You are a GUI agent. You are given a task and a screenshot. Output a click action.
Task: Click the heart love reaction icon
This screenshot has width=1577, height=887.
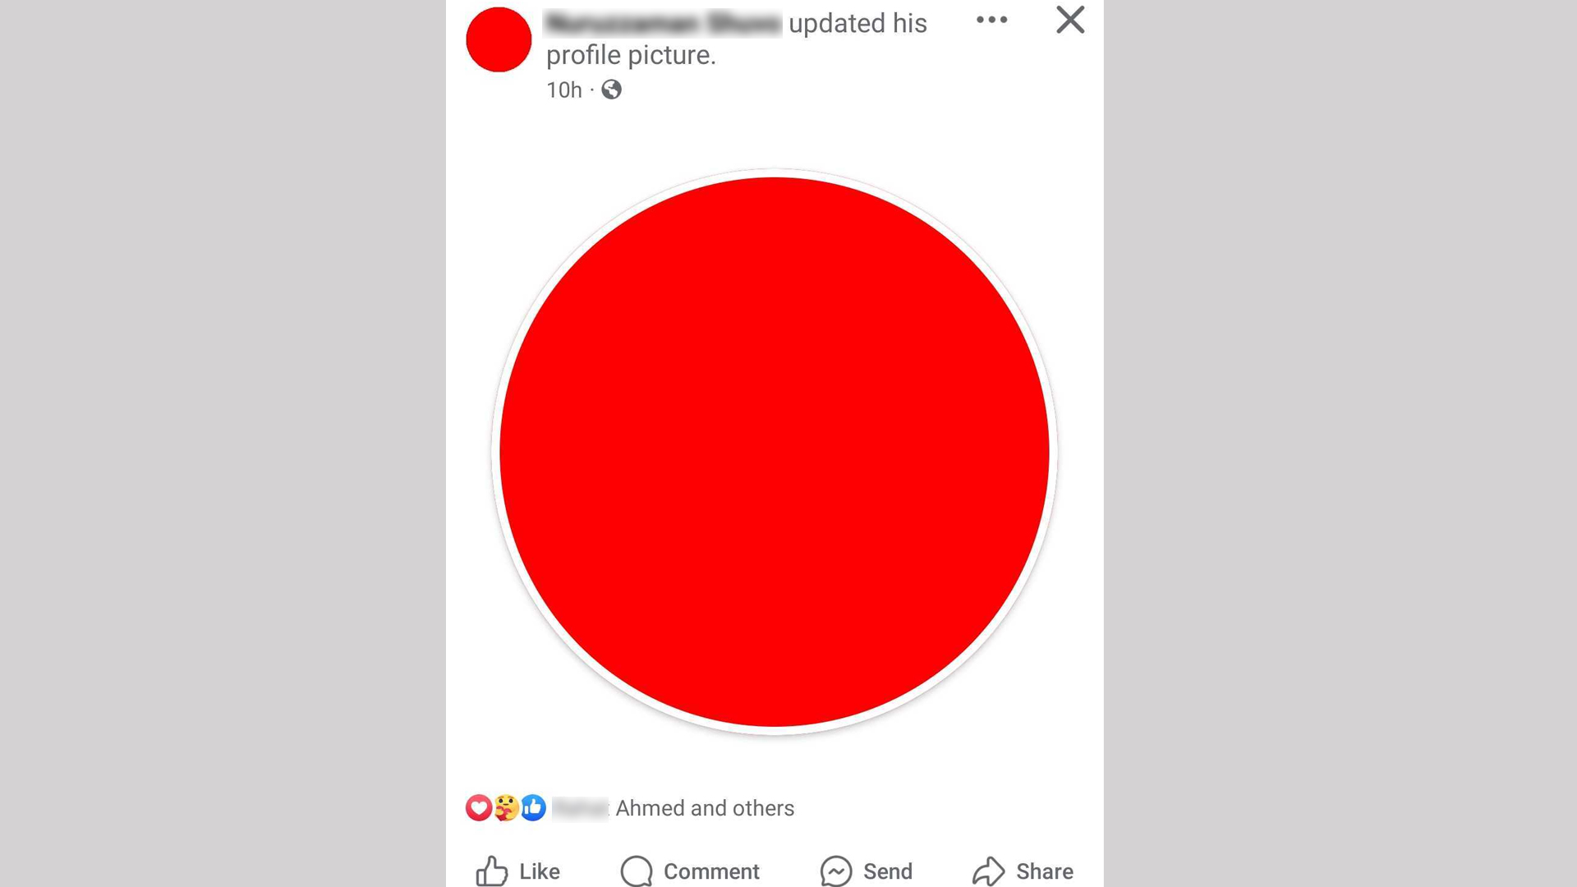click(479, 808)
